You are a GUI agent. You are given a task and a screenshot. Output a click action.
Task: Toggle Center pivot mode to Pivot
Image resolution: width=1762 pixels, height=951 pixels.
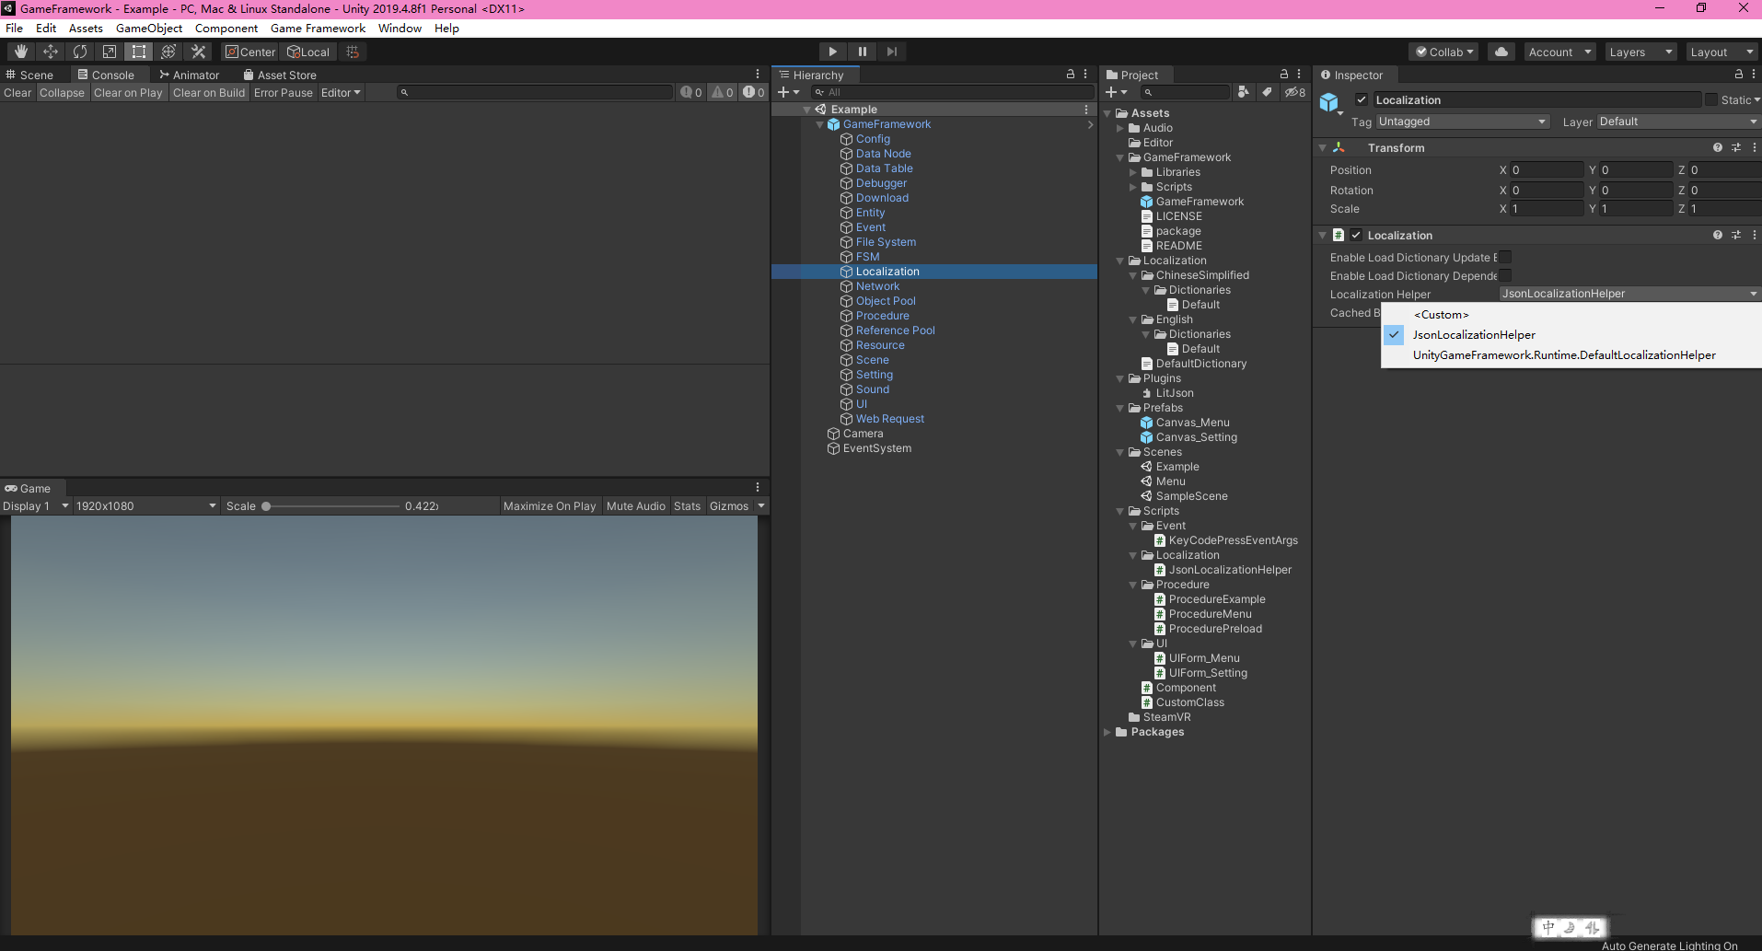pyautogui.click(x=249, y=52)
